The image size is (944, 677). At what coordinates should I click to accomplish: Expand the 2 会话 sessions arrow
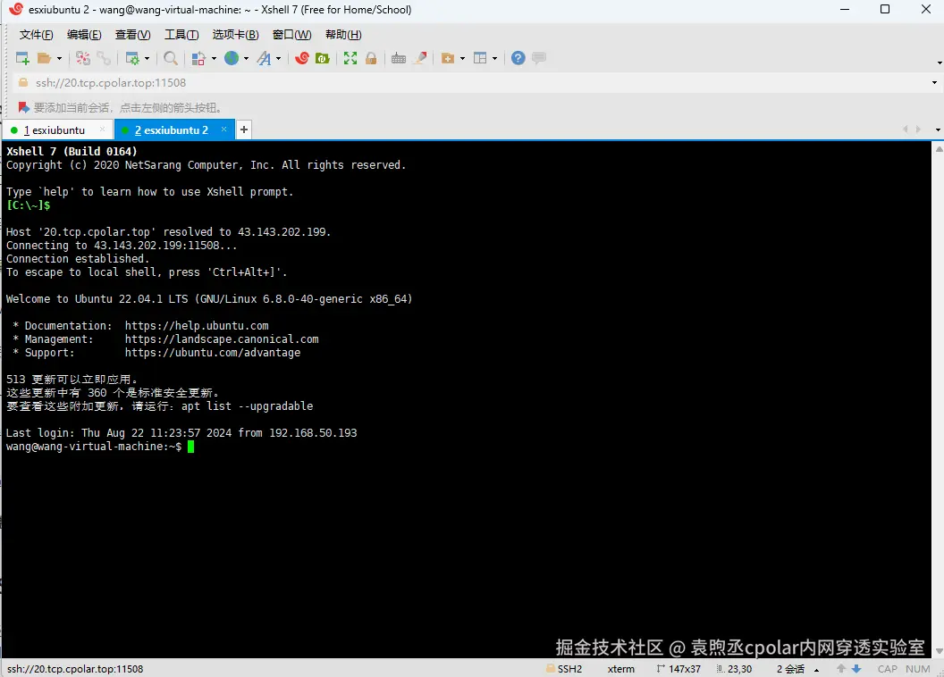pos(817,670)
